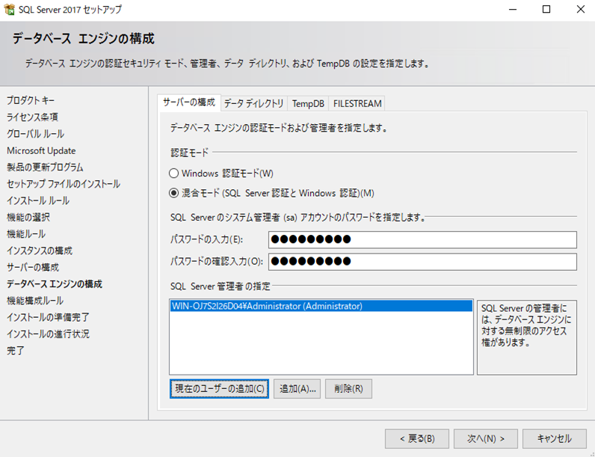Open the データ ディレクトリ tab
The image size is (595, 457).
coord(253,104)
